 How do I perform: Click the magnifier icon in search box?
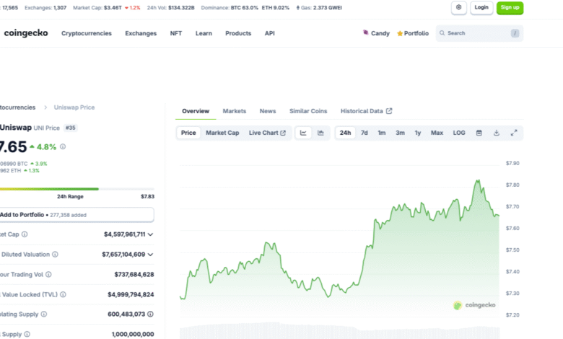coord(442,33)
